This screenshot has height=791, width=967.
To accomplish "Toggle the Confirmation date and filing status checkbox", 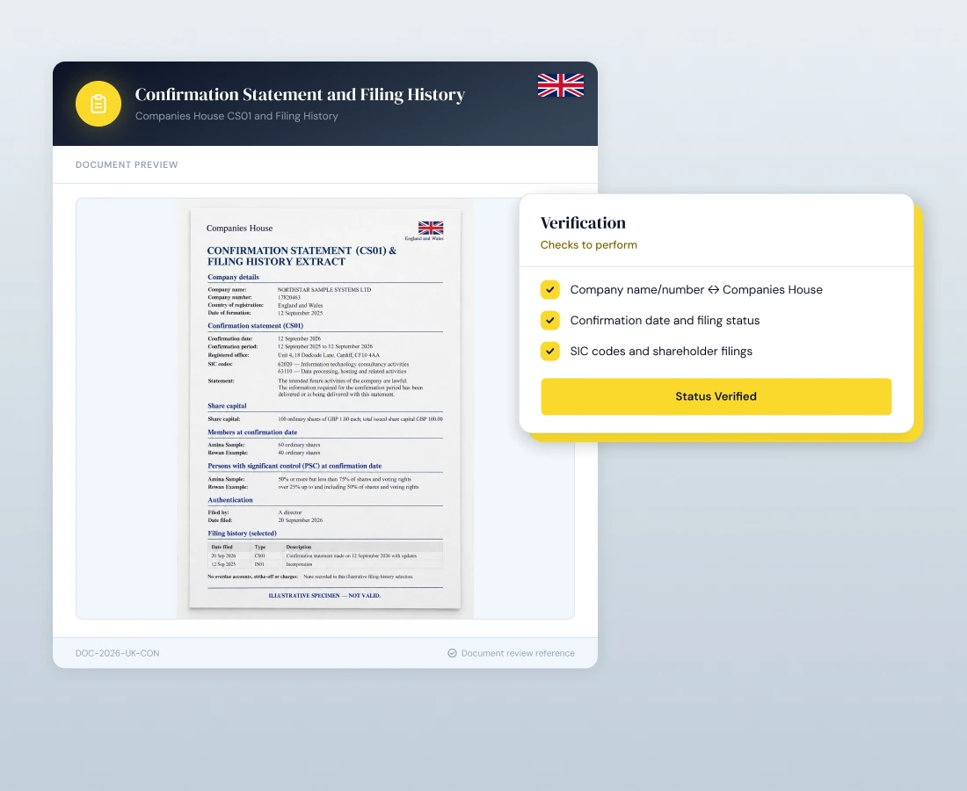I will pos(550,320).
